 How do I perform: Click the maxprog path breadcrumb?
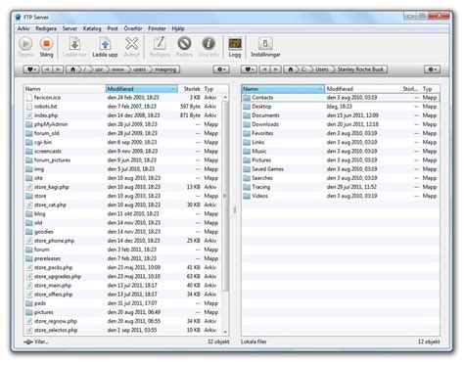(165, 69)
